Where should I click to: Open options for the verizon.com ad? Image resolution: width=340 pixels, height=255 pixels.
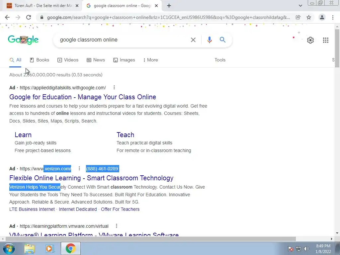pyautogui.click(x=79, y=168)
